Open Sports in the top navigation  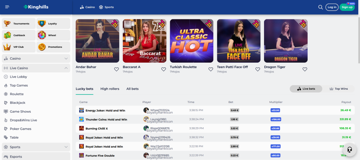pyautogui.click(x=106, y=7)
